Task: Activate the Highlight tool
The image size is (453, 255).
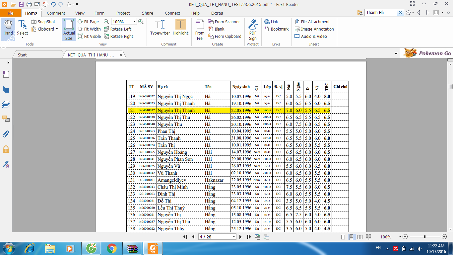Action: point(180,28)
